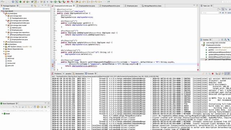Screen dimensions: 231x130
Task: Expand the Maven Dependencies node
Action: 4,49
